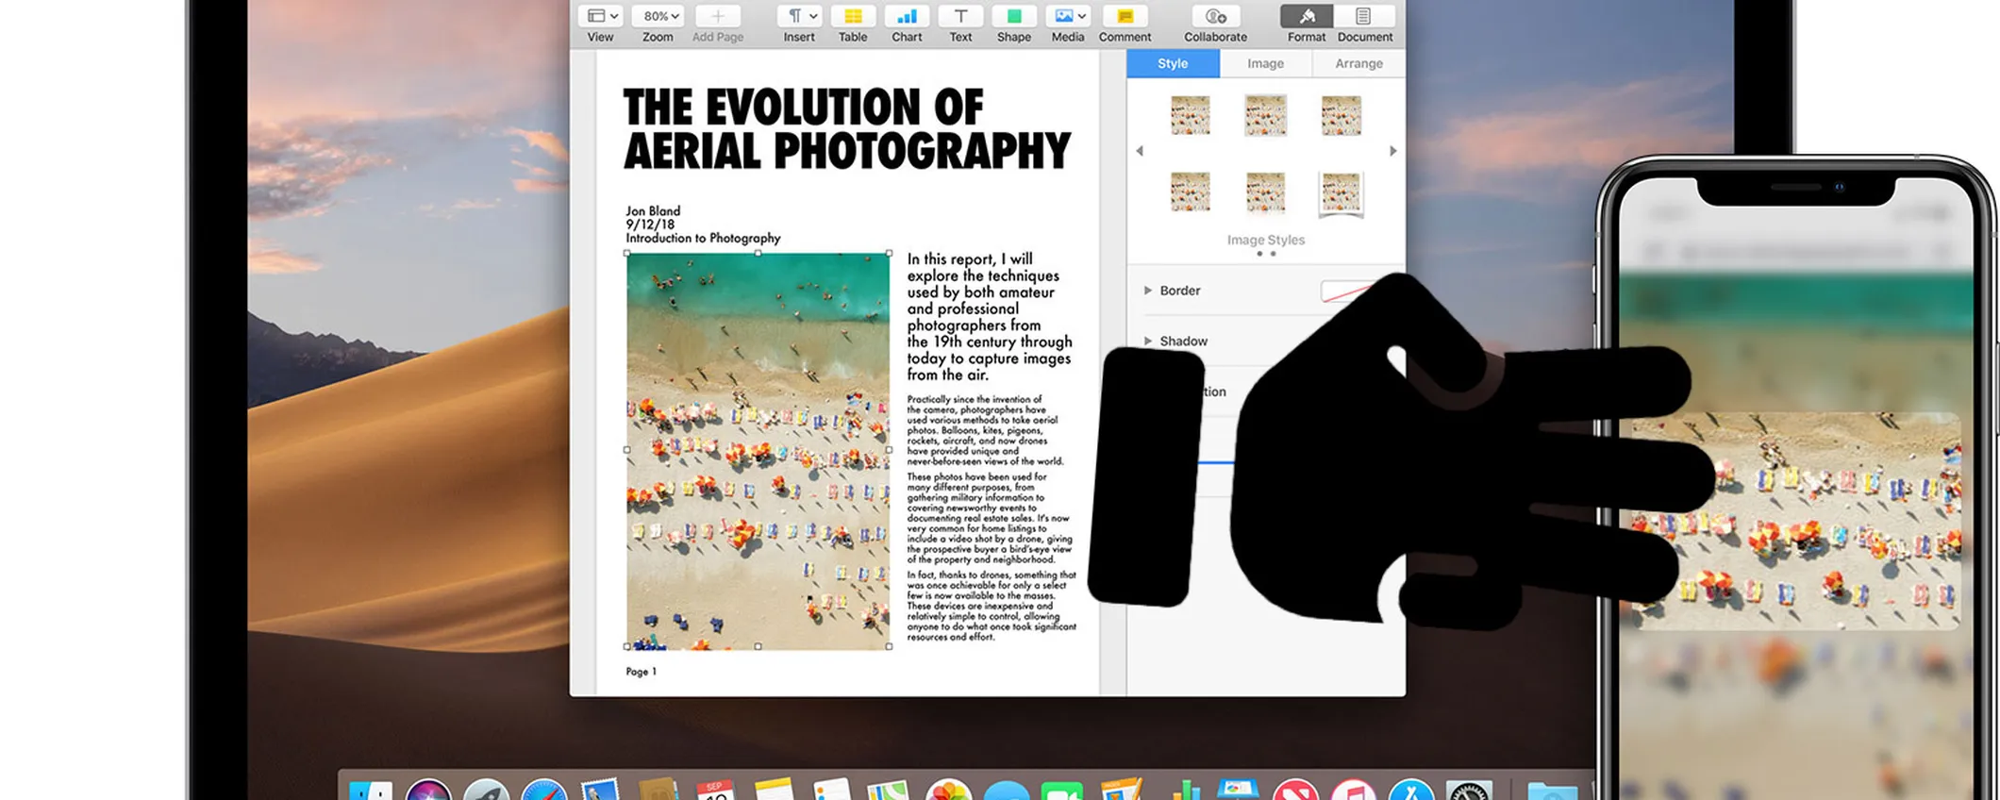Open System Preferences from the Dock
2000x800 pixels.
(x=1469, y=791)
